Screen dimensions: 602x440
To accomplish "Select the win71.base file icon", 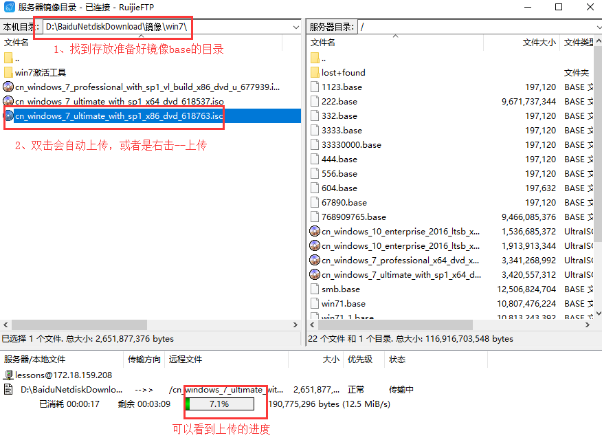I will [315, 304].
